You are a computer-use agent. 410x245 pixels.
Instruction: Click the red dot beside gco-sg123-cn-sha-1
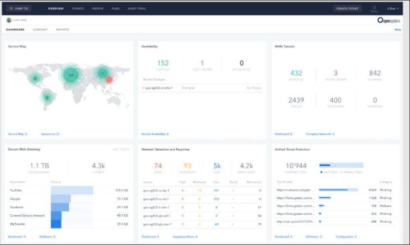pos(144,88)
